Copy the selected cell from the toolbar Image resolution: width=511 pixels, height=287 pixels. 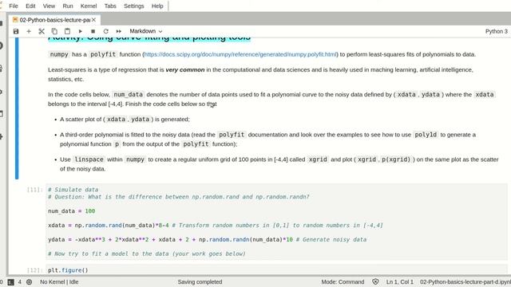[x=54, y=31]
